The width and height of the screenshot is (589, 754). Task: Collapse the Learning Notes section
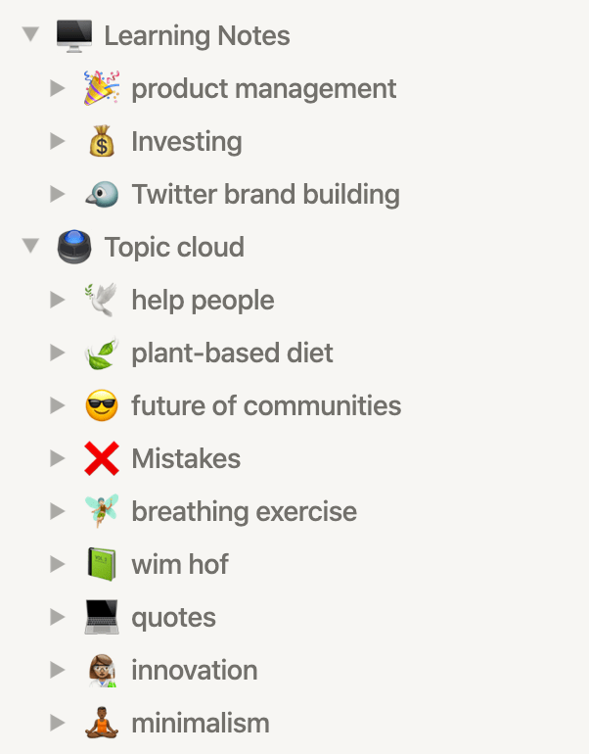(x=31, y=36)
